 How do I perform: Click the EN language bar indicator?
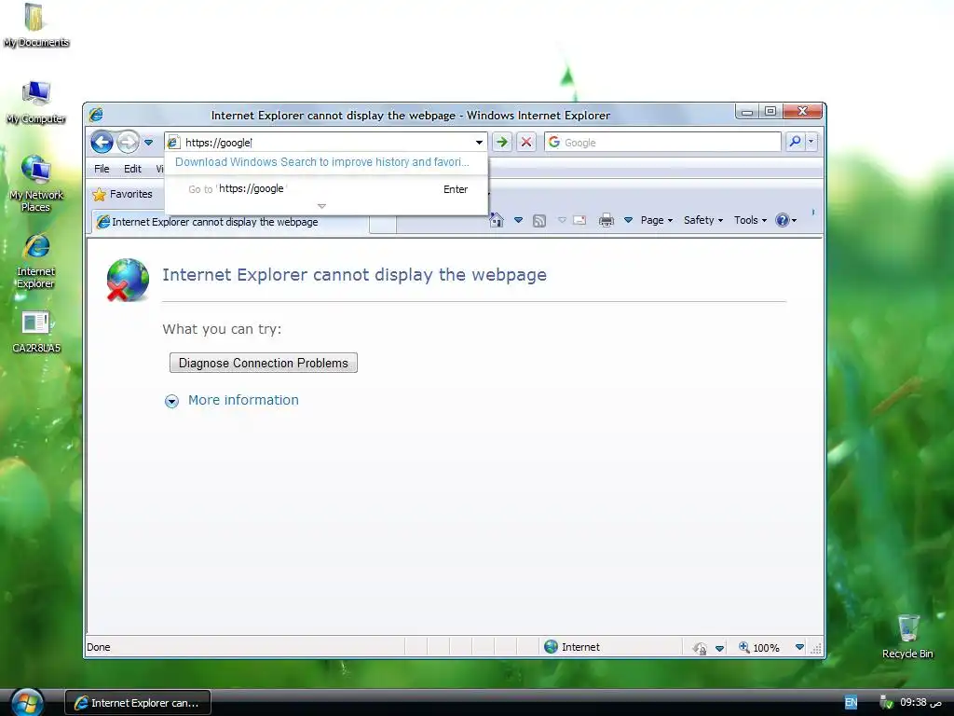[x=851, y=703]
